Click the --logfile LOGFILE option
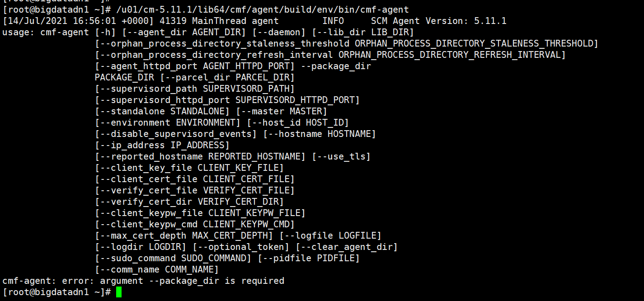 330,235
